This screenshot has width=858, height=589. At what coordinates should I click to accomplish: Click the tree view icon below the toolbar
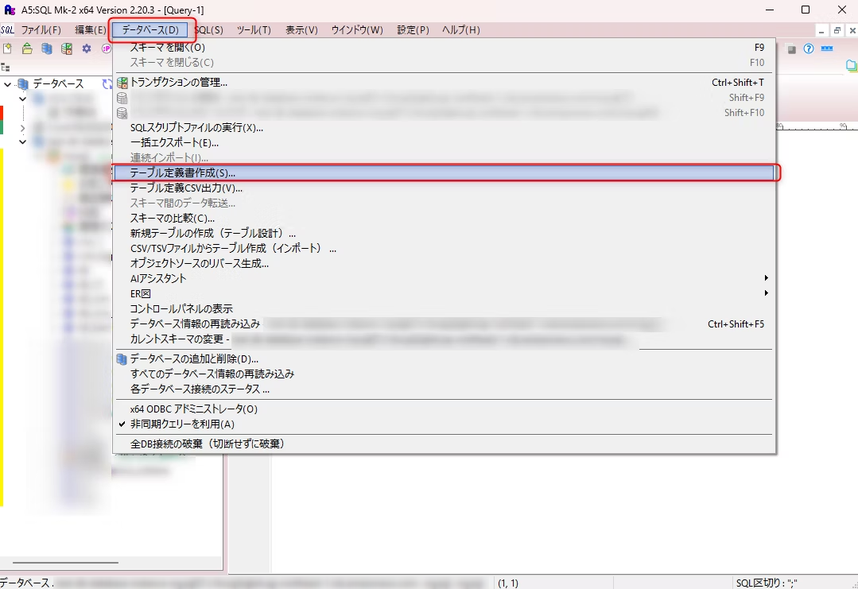(6, 68)
